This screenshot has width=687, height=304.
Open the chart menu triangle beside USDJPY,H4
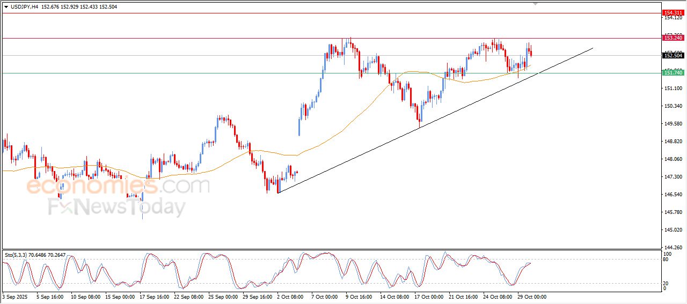coord(6,7)
